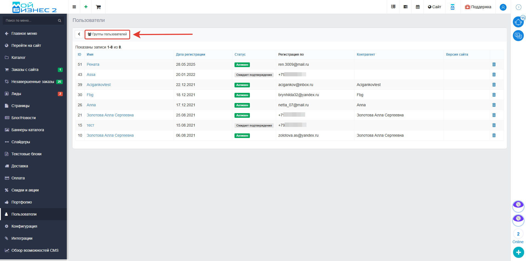Viewport: 526px width, 261px height.
Task: Open the user profile avatar icon
Action: tap(503, 7)
